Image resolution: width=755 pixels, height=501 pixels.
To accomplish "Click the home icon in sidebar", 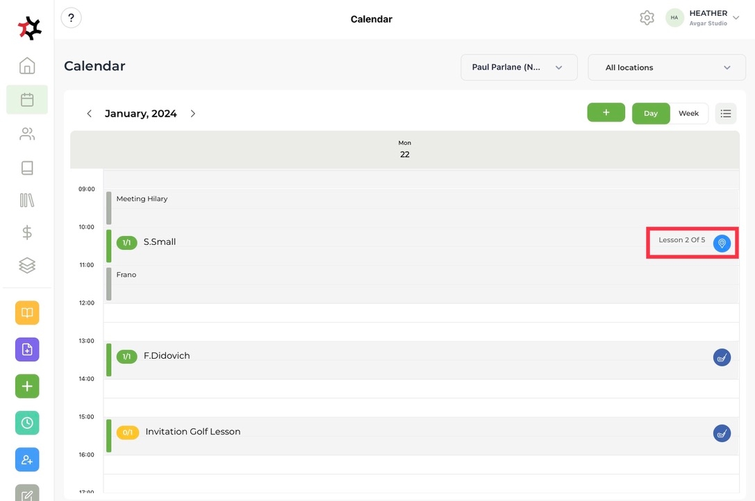I will coord(27,66).
